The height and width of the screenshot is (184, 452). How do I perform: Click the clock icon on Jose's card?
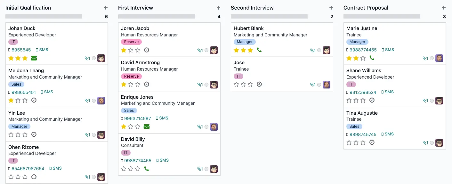pyautogui.click(x=259, y=84)
